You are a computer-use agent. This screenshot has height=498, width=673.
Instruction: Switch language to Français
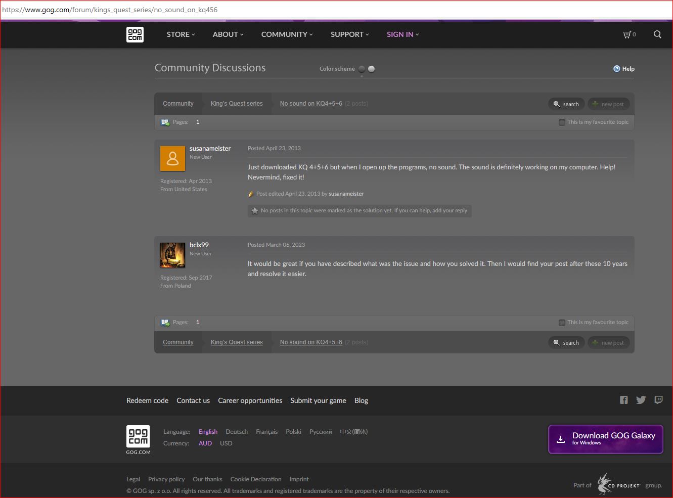point(266,432)
